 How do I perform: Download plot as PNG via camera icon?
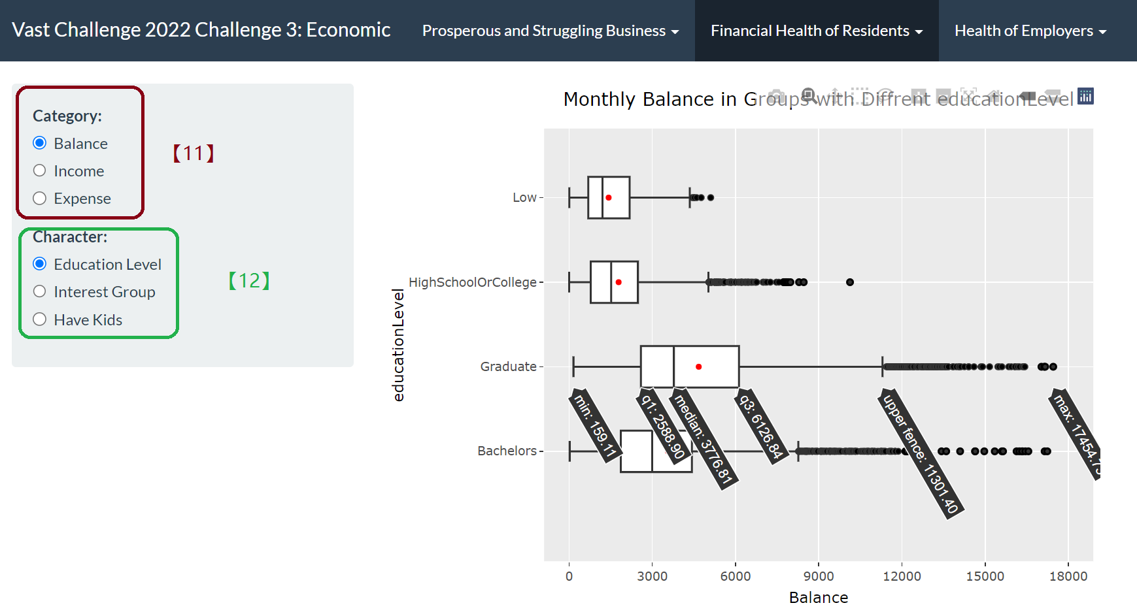tap(776, 96)
